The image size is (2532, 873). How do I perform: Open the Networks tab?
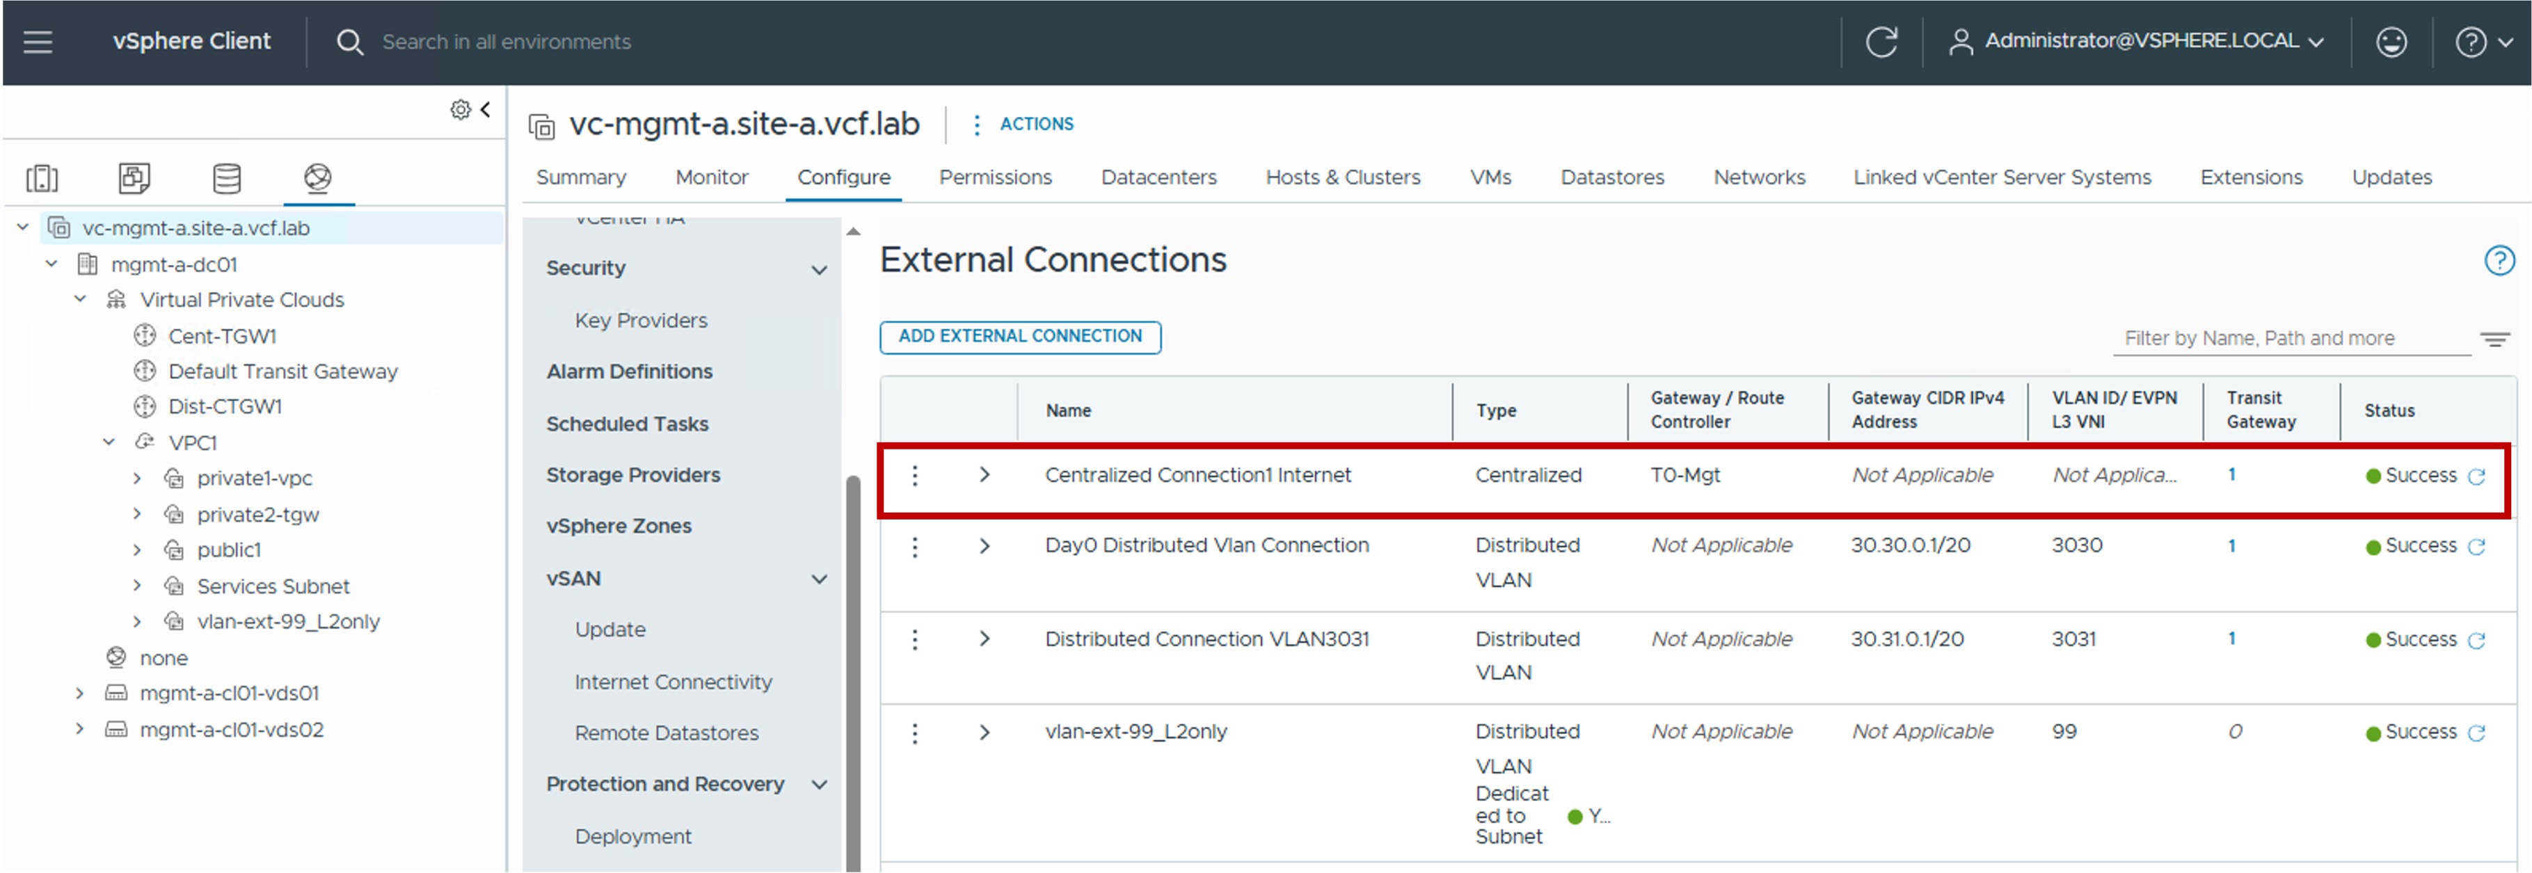coord(1760,178)
